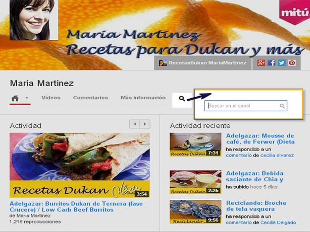The height and width of the screenshot is (232, 310).
Task: Expand the dropdown arrow beside home
Action: click(27, 98)
